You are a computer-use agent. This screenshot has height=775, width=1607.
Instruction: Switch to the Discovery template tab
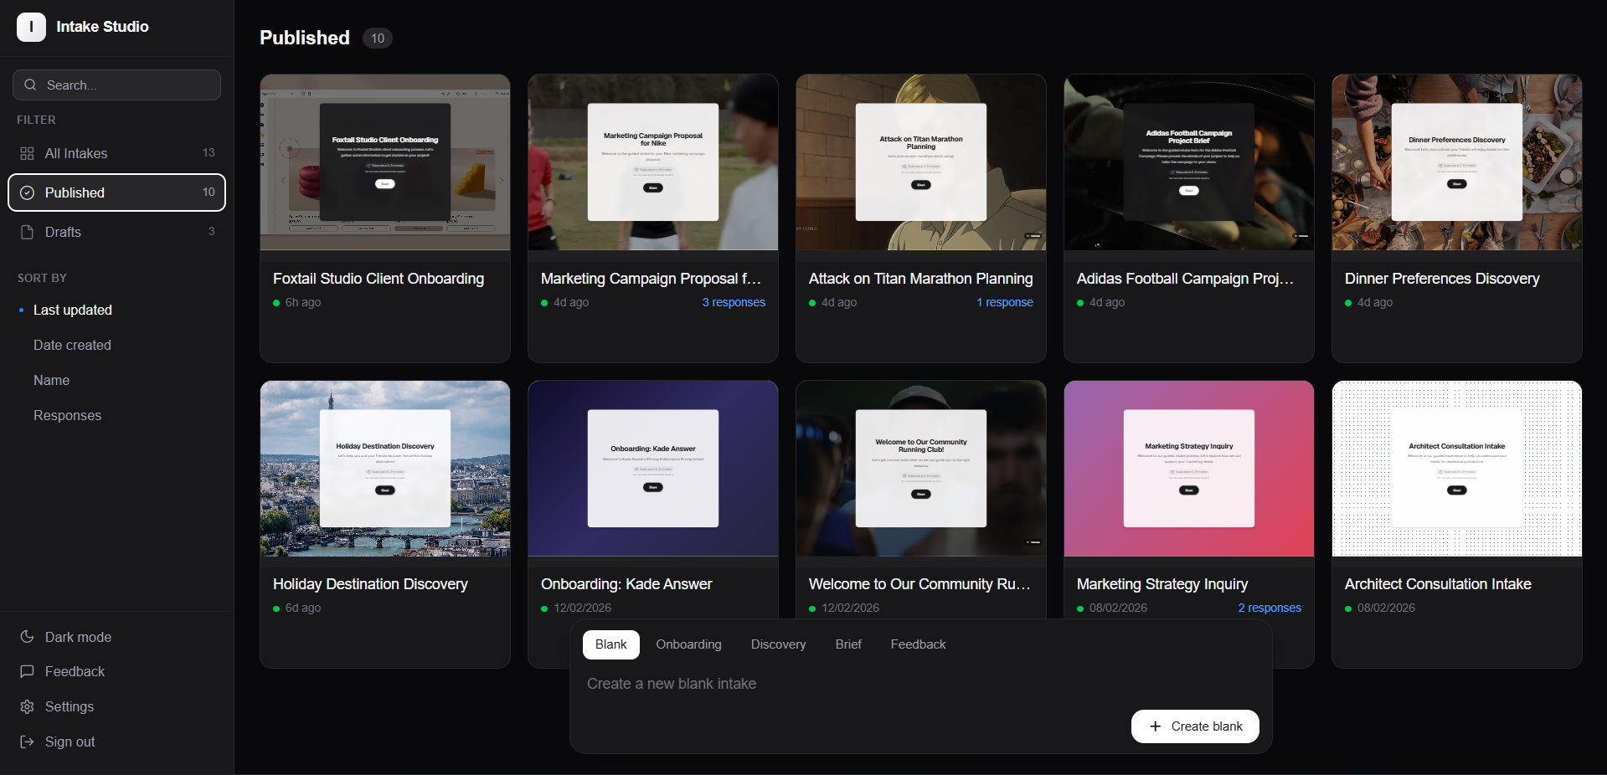click(777, 644)
